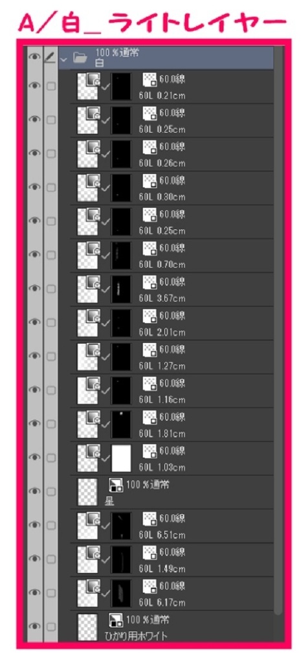Click the layer mask thumbnail of 60L 3.67cm

[x=121, y=288]
